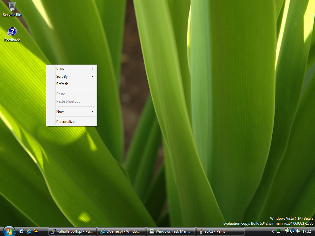
Task: Click the Task Manager CPU tray icon
Action: click(x=278, y=231)
